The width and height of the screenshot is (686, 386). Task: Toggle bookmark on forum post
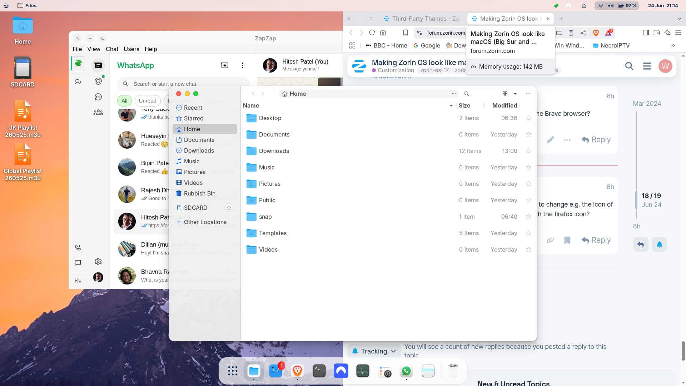[x=567, y=240]
